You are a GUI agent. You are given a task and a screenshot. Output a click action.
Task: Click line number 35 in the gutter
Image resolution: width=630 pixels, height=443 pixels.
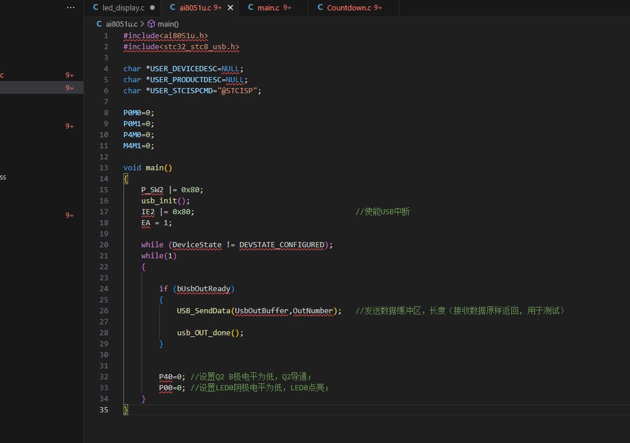[x=104, y=409]
